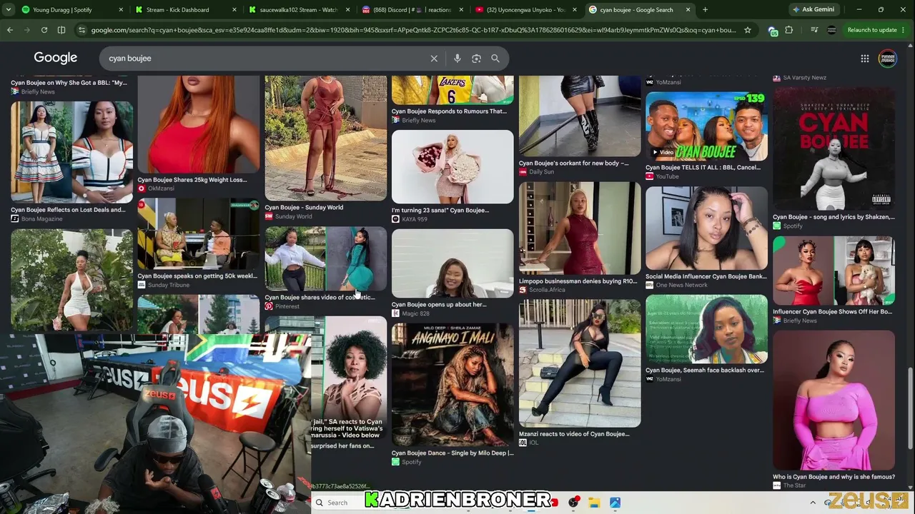Screen dimensions: 915x514
Task: Open the OBS Studio taskbar icon
Action: pos(573,503)
